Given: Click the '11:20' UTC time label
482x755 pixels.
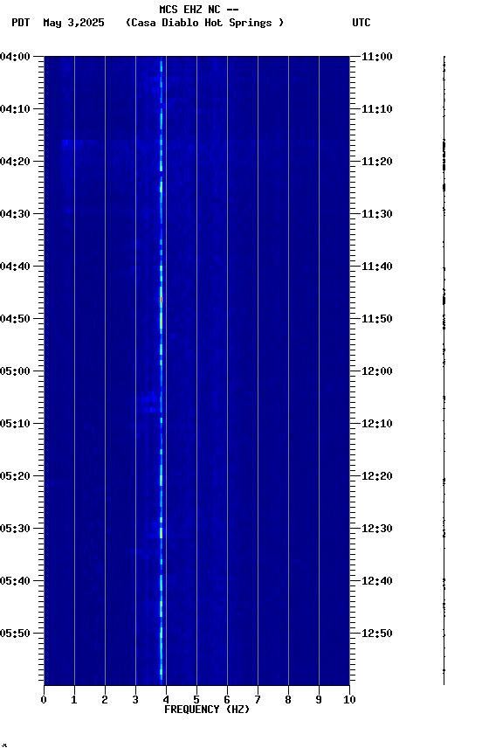Looking at the screenshot, I should click(376, 162).
